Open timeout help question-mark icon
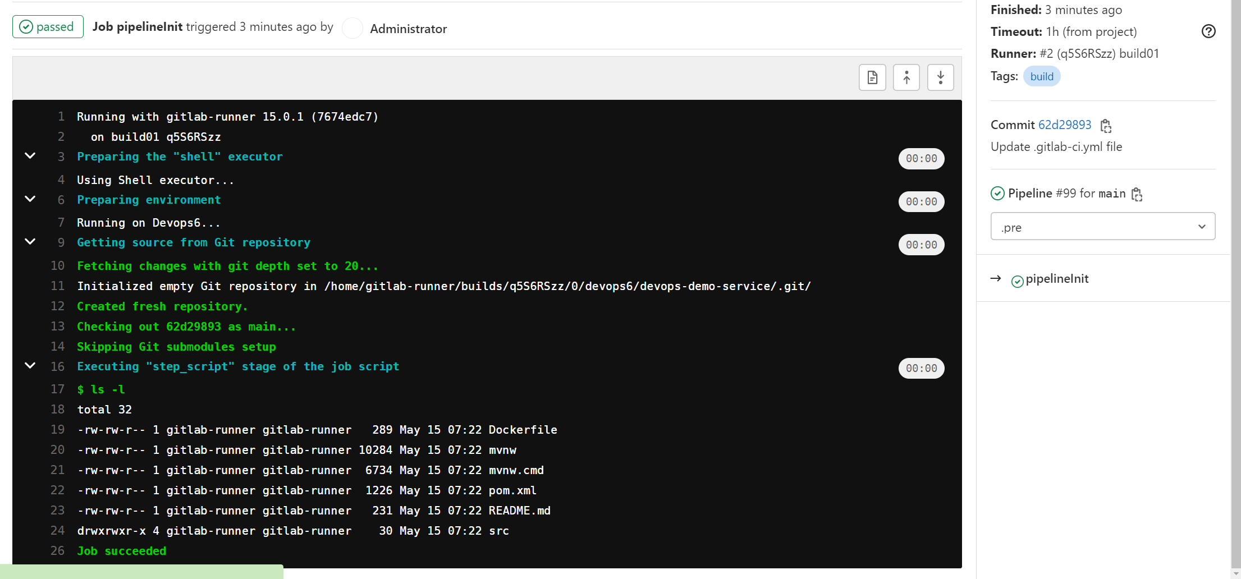The width and height of the screenshot is (1241, 579). click(1208, 31)
